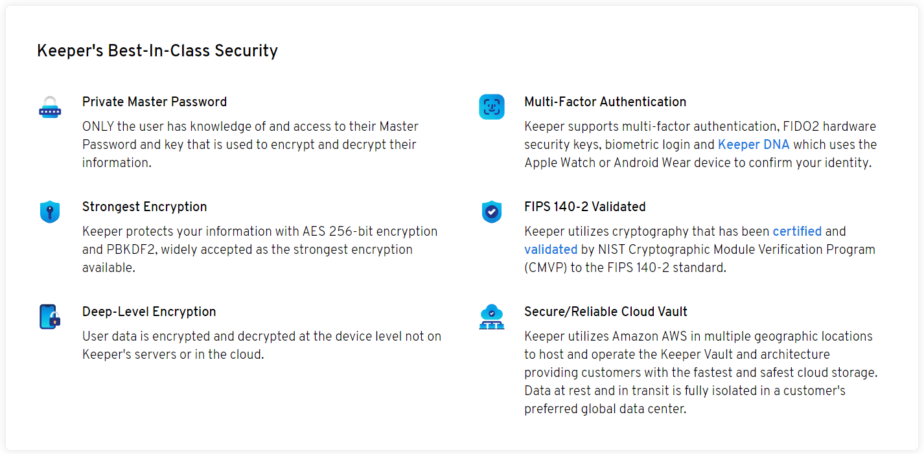This screenshot has height=454, width=924.
Task: Click the Strongest Encryption keyhole shield icon
Action: (x=50, y=212)
